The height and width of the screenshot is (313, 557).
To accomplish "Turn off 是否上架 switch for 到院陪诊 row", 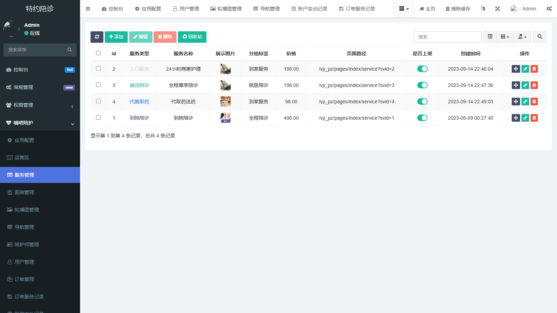I will click(422, 118).
